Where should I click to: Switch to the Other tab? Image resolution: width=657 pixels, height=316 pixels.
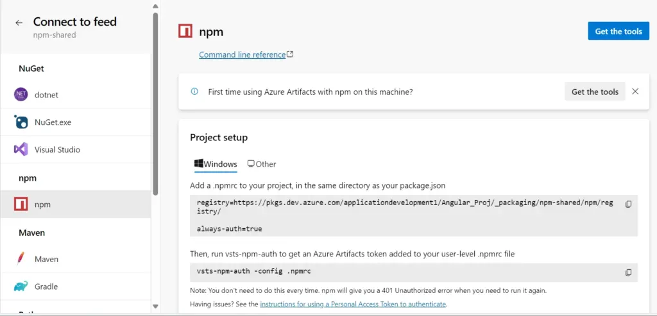coord(262,163)
